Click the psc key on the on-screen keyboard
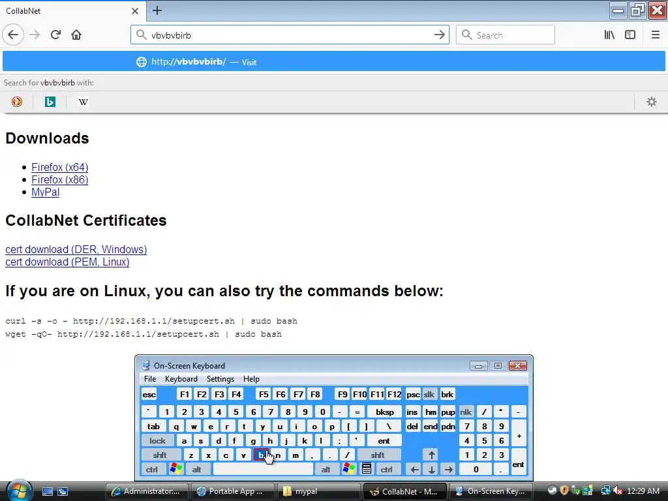This screenshot has width=668, height=501. pos(413,395)
